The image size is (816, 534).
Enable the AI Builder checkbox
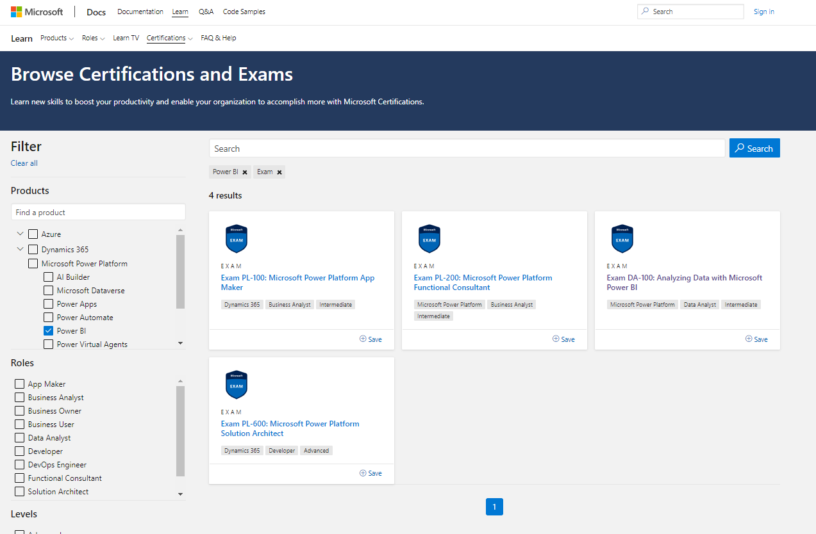(x=49, y=277)
